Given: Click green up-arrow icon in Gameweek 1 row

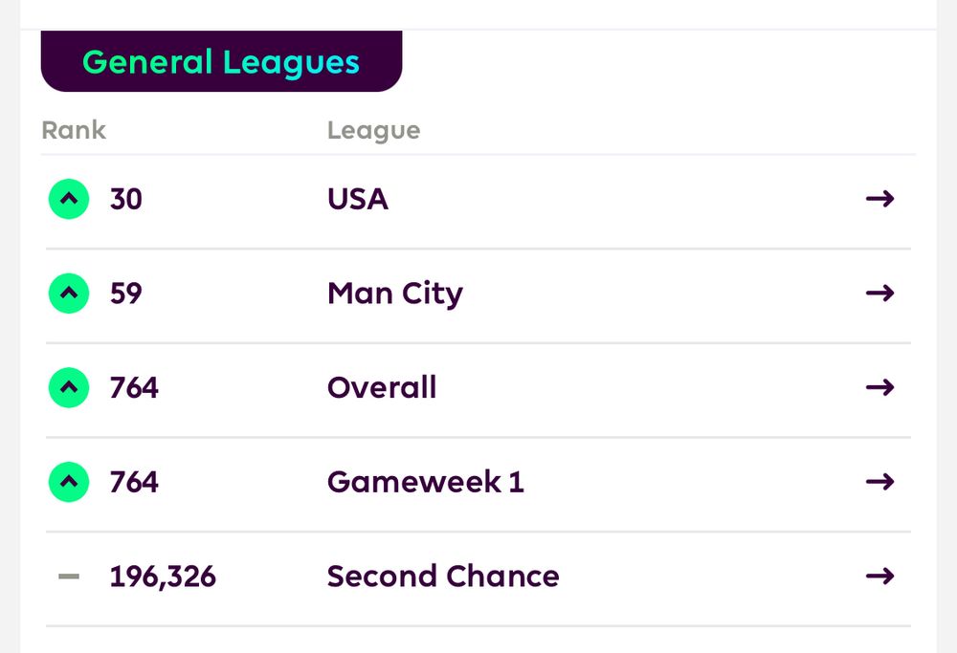Looking at the screenshot, I should 69,482.
